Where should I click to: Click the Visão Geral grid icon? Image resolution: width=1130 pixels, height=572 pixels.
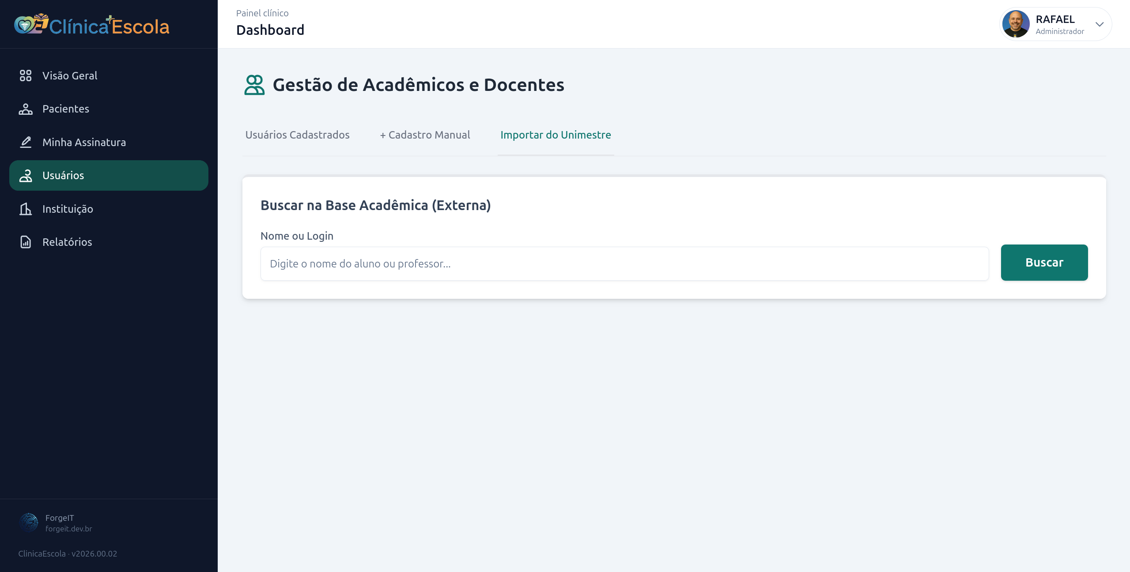point(26,75)
